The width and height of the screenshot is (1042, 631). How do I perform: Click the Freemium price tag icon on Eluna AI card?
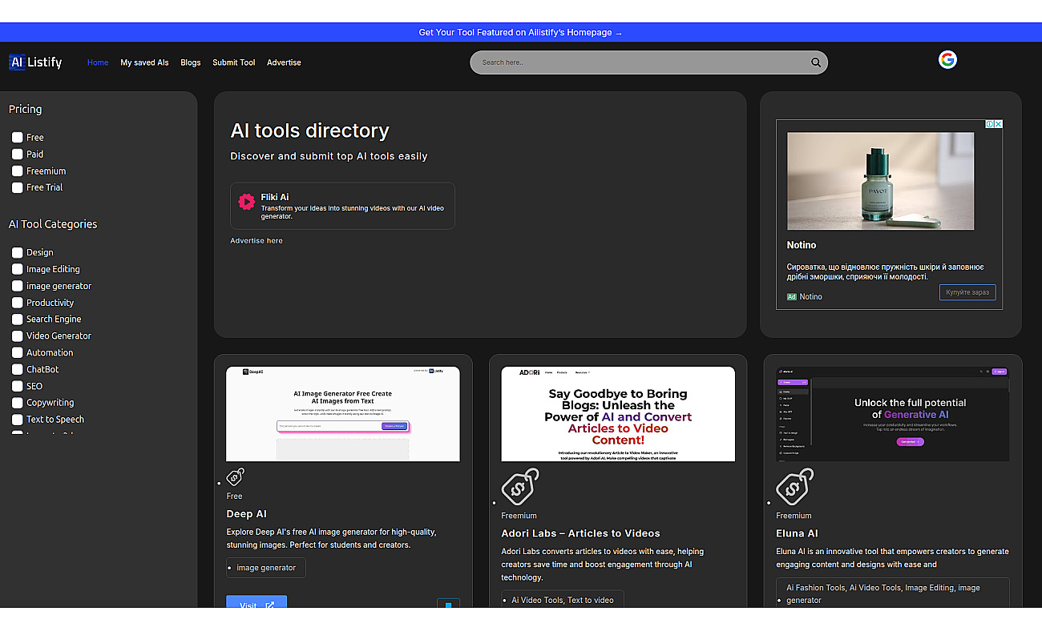[794, 487]
